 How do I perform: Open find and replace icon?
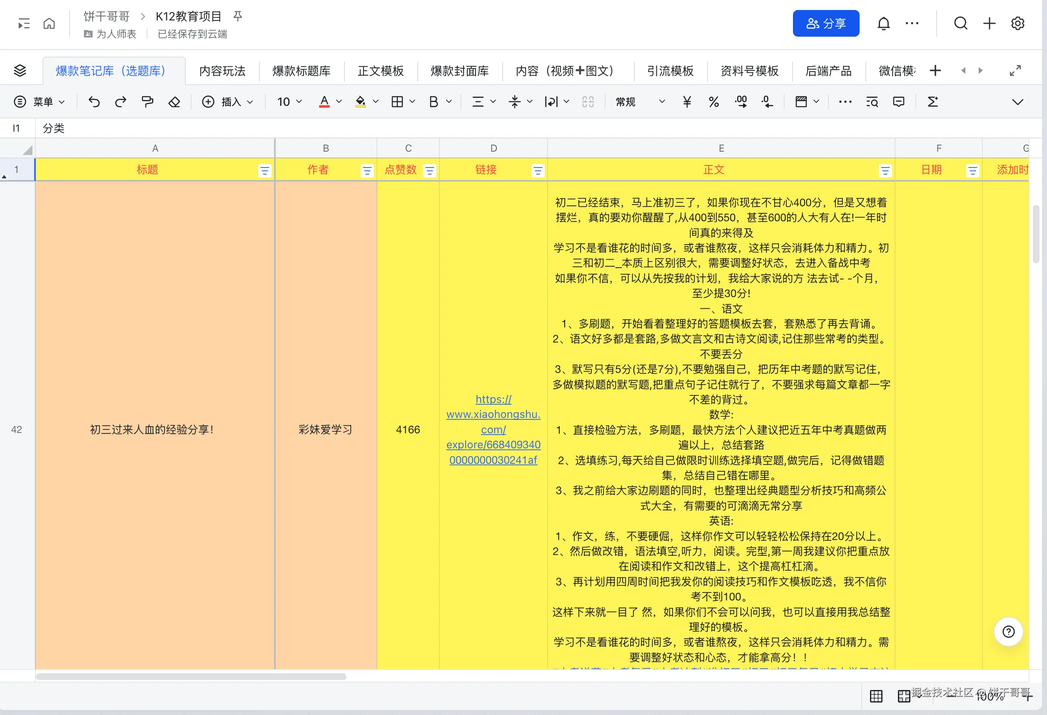872,102
